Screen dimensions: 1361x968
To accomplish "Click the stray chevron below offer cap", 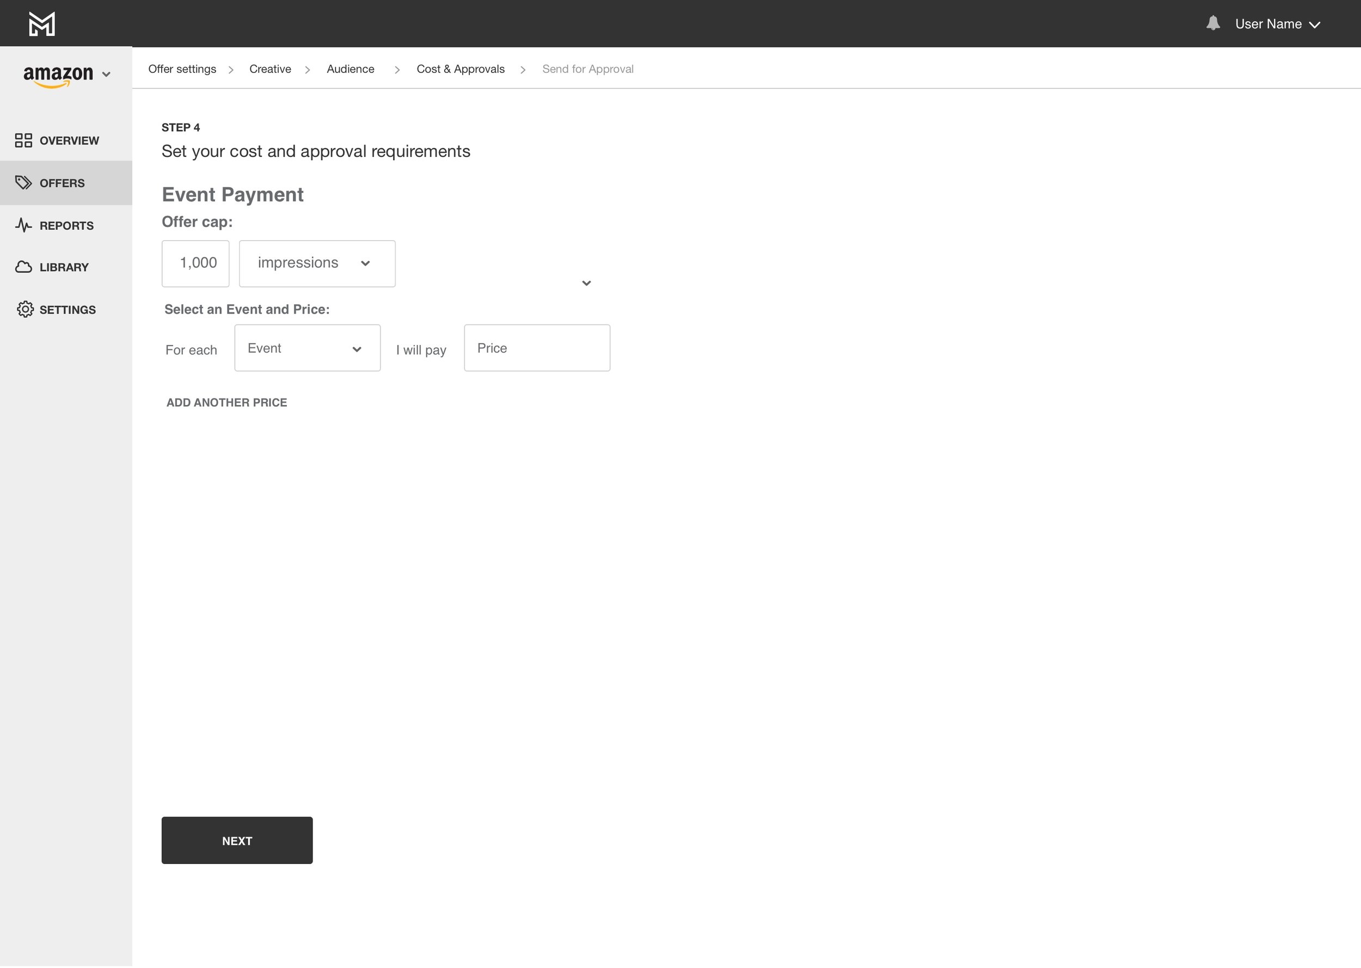I will (586, 283).
